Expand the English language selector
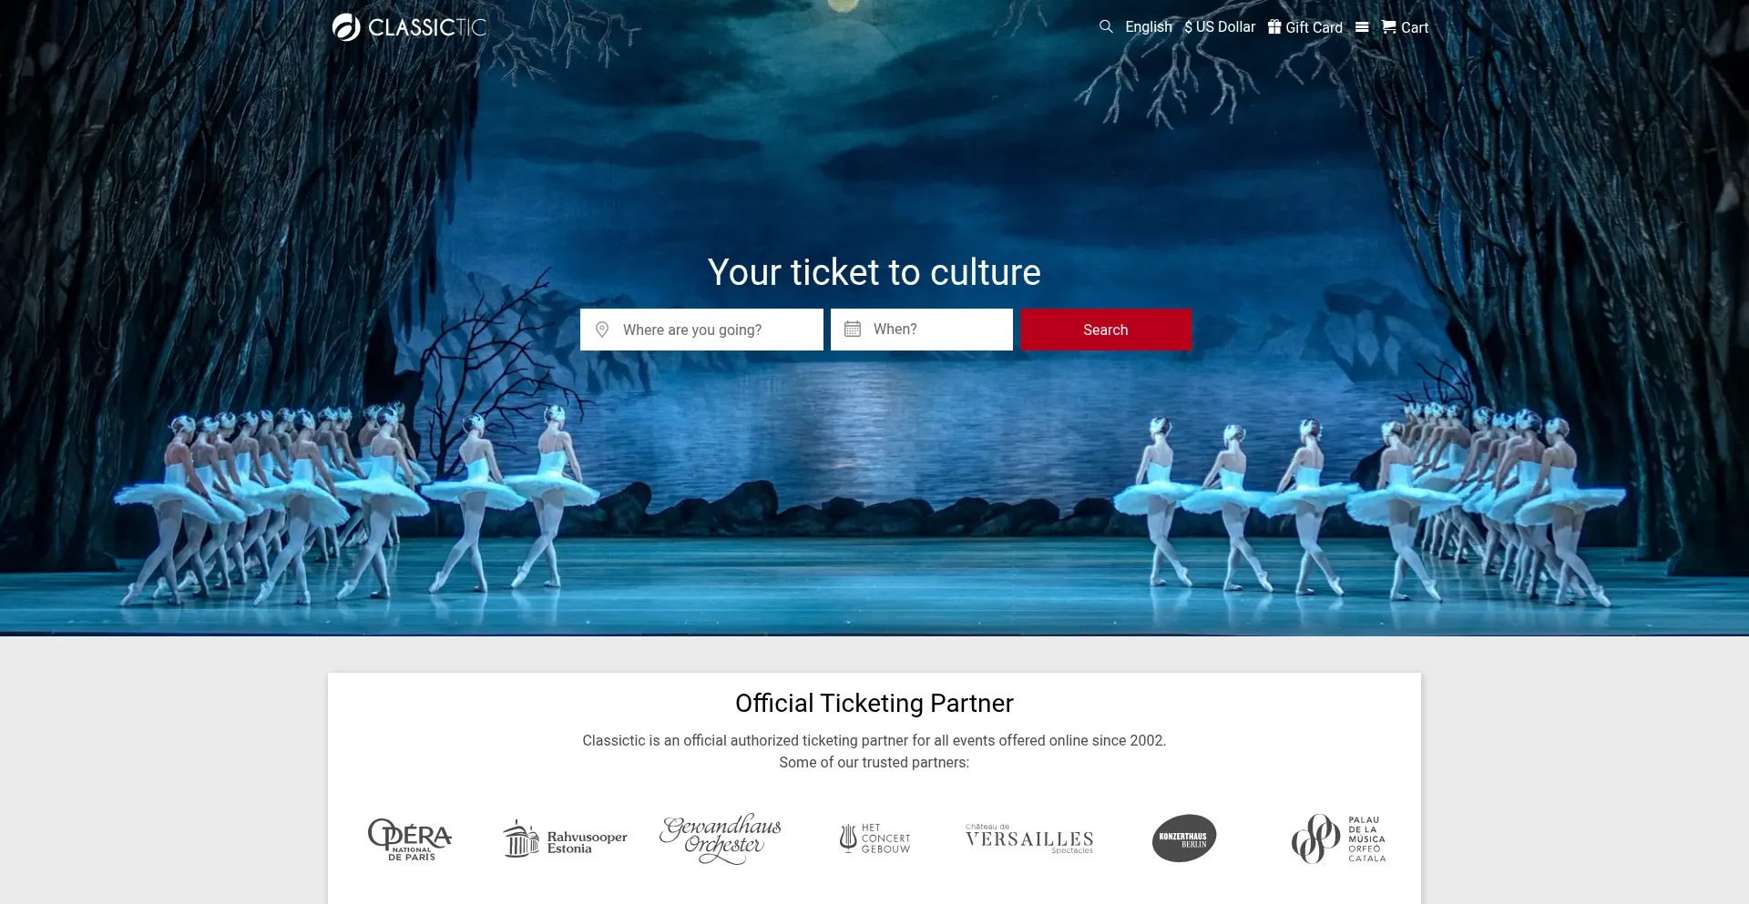1749x904 pixels. click(x=1149, y=27)
